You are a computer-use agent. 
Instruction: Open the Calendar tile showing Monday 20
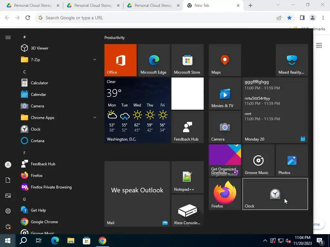pyautogui.click(x=275, y=110)
